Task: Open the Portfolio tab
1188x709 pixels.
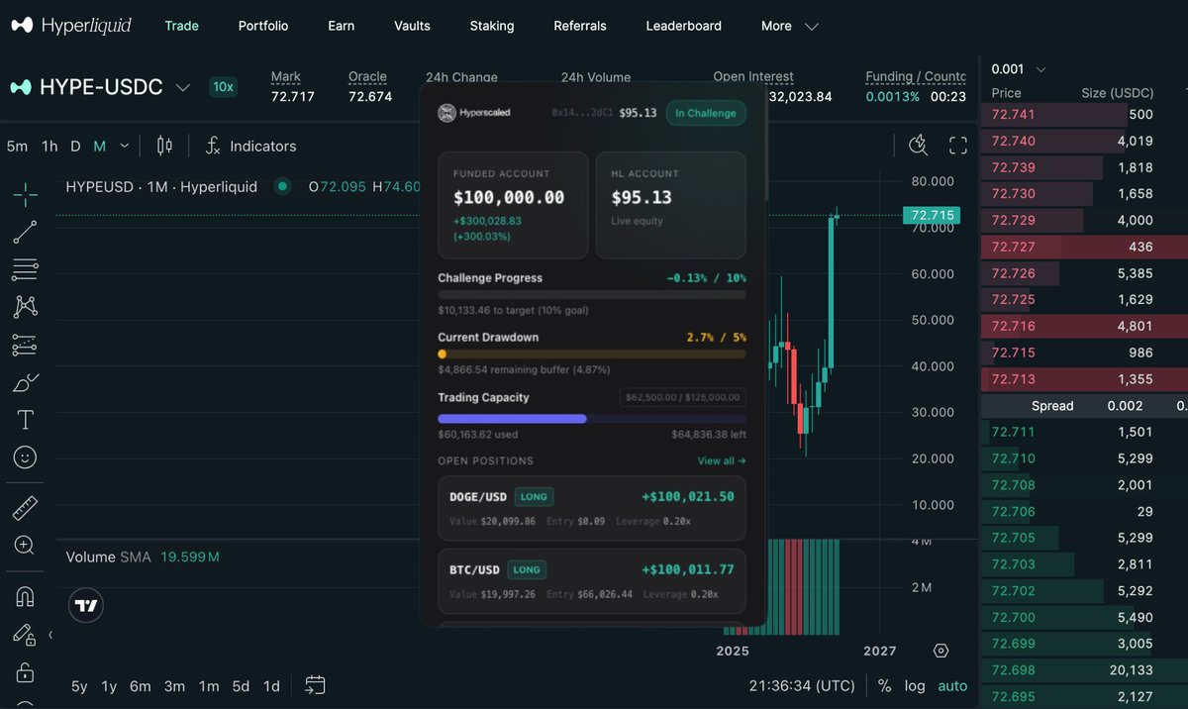Action: tap(263, 26)
